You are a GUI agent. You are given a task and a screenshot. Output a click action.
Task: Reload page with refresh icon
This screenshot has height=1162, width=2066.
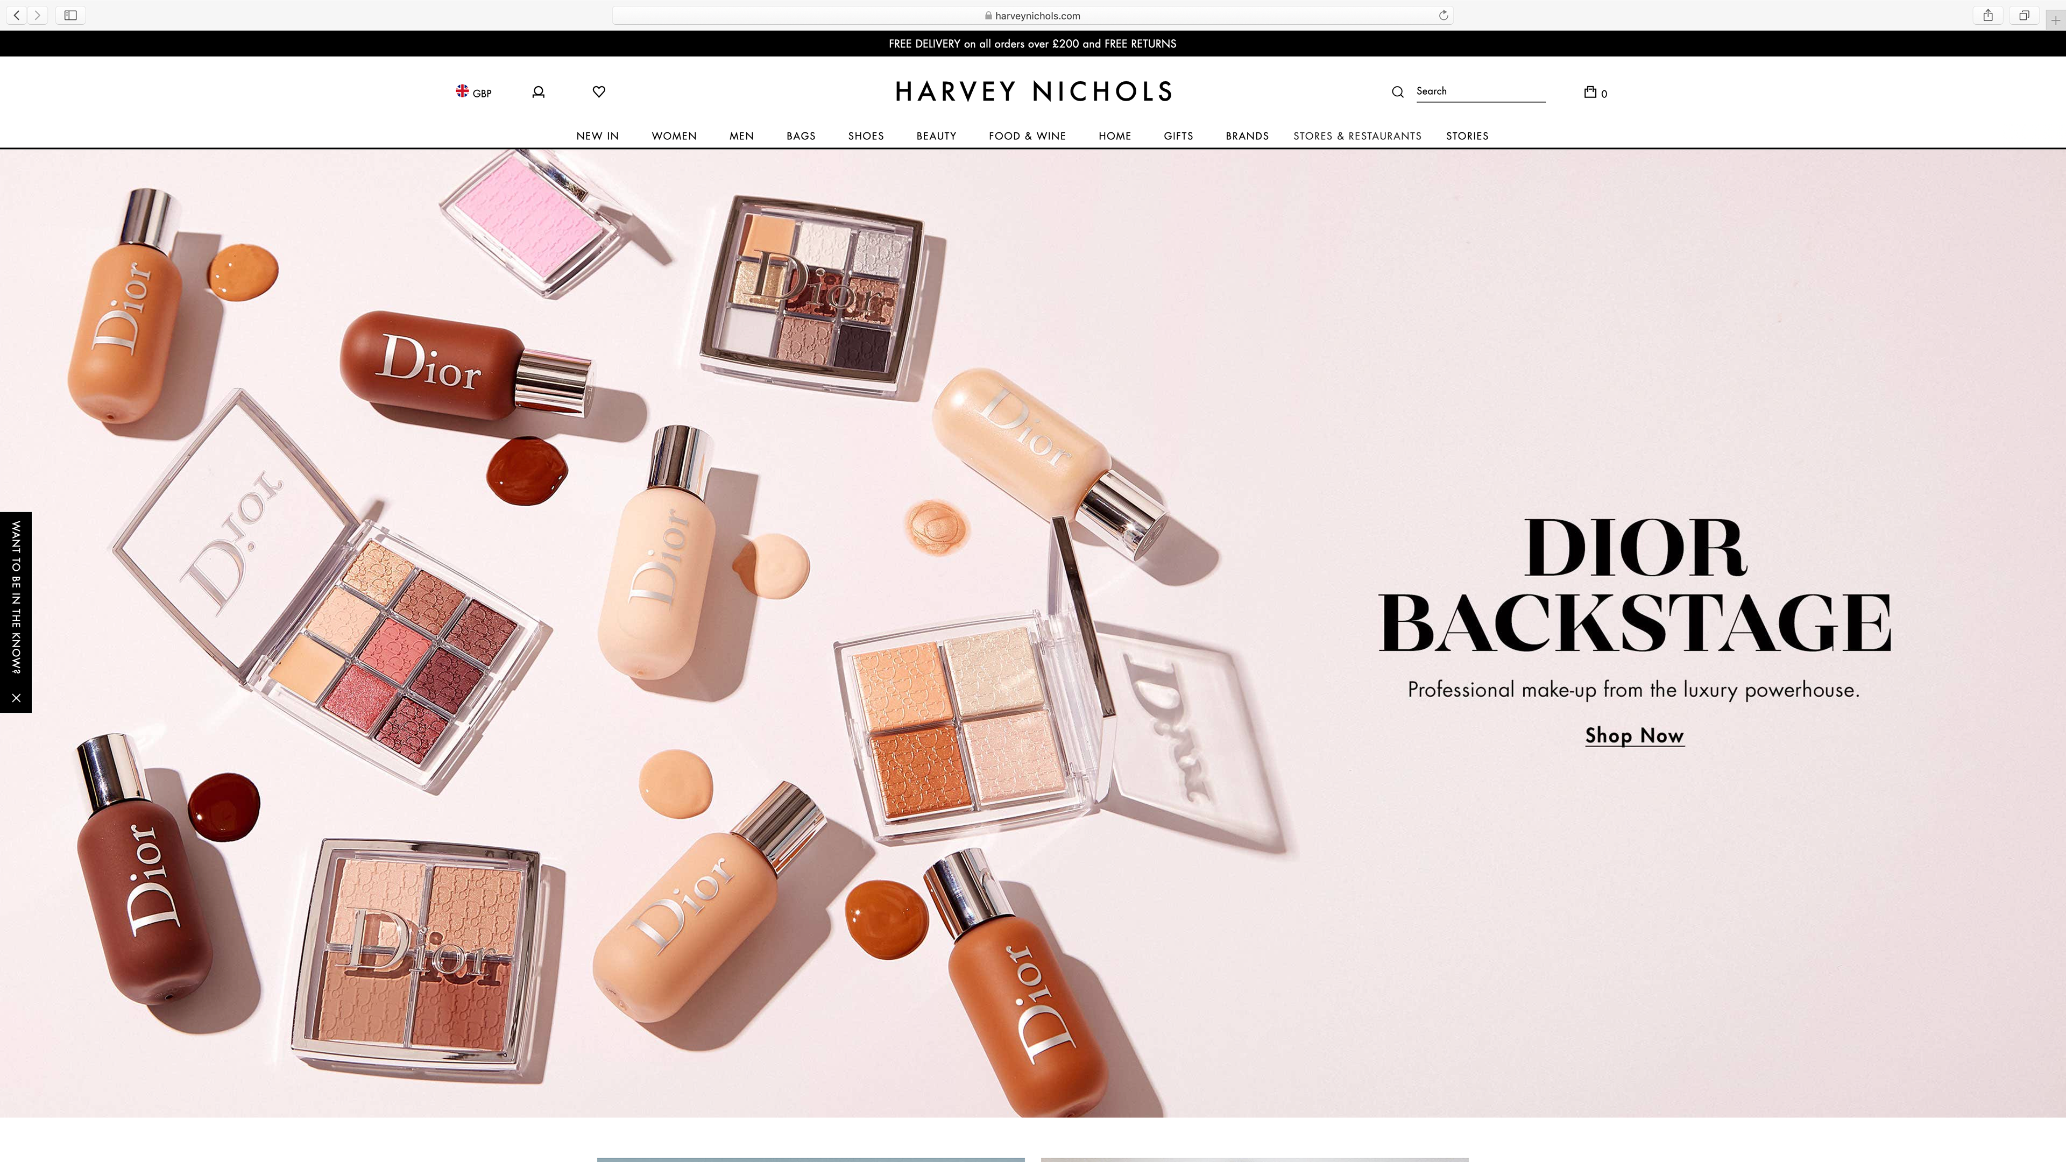1443,15
